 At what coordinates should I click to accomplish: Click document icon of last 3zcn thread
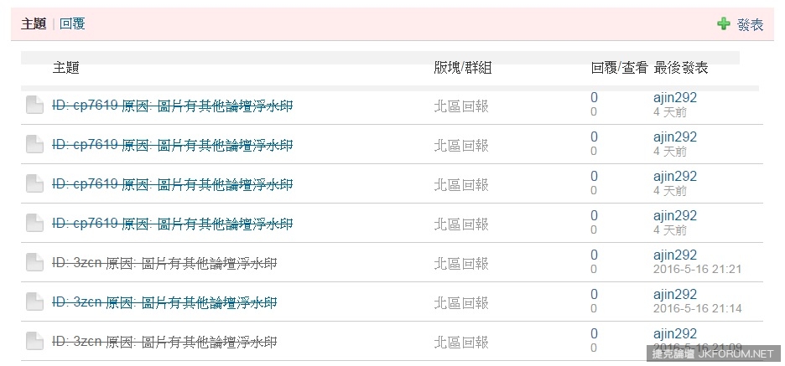[x=34, y=342]
